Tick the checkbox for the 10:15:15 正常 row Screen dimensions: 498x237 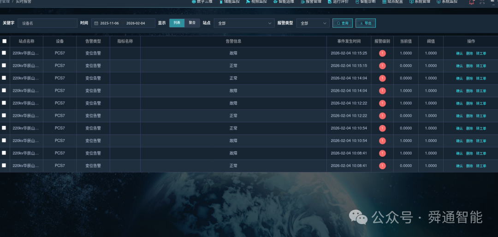(x=4, y=65)
